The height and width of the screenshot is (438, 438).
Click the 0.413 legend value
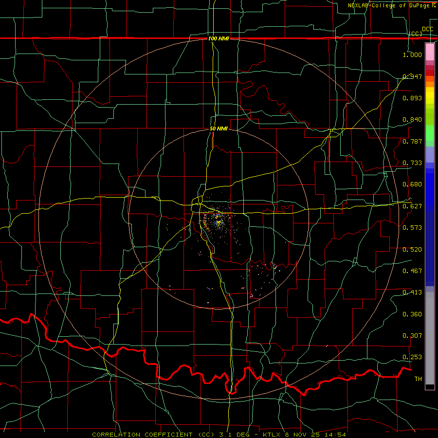click(x=412, y=292)
